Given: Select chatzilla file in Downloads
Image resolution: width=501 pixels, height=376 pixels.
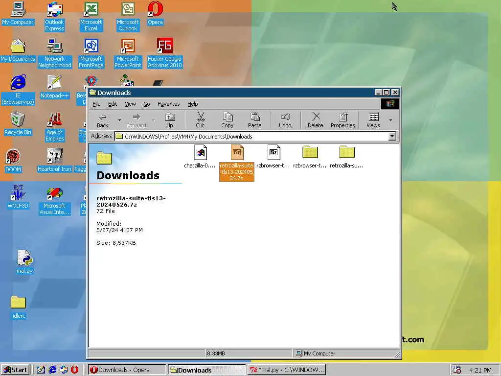Looking at the screenshot, I should [200, 157].
